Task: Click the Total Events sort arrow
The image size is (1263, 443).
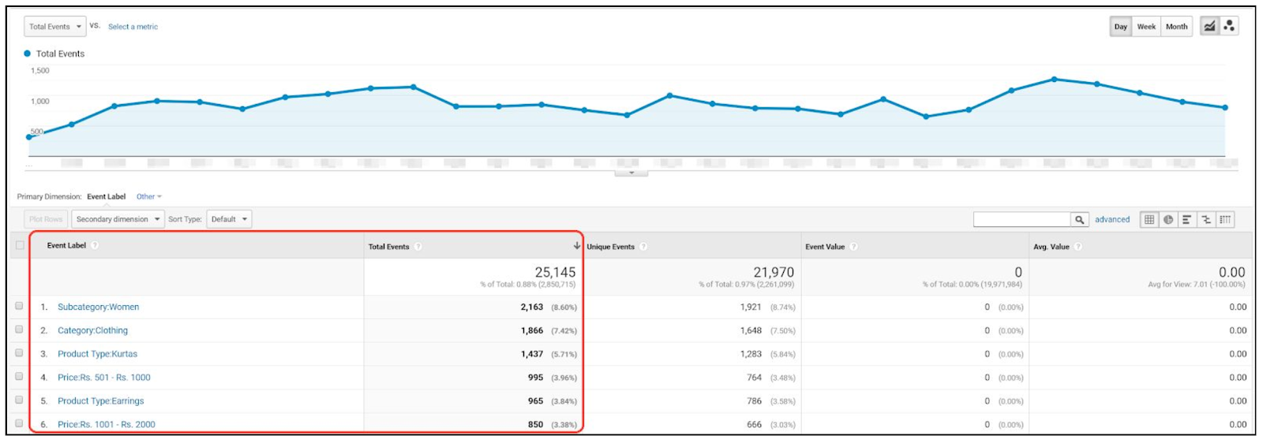Action: (577, 246)
